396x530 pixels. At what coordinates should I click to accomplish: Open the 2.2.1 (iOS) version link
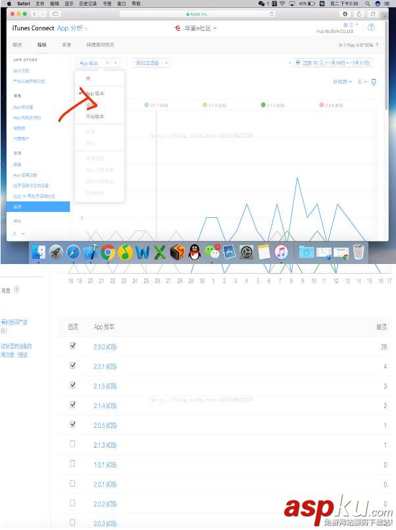(x=105, y=367)
